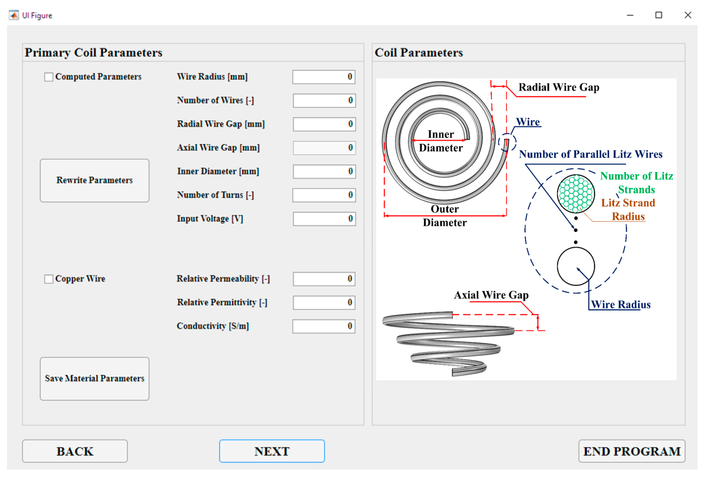Click the 'Relative Permeability [-]' label

tap(223, 279)
